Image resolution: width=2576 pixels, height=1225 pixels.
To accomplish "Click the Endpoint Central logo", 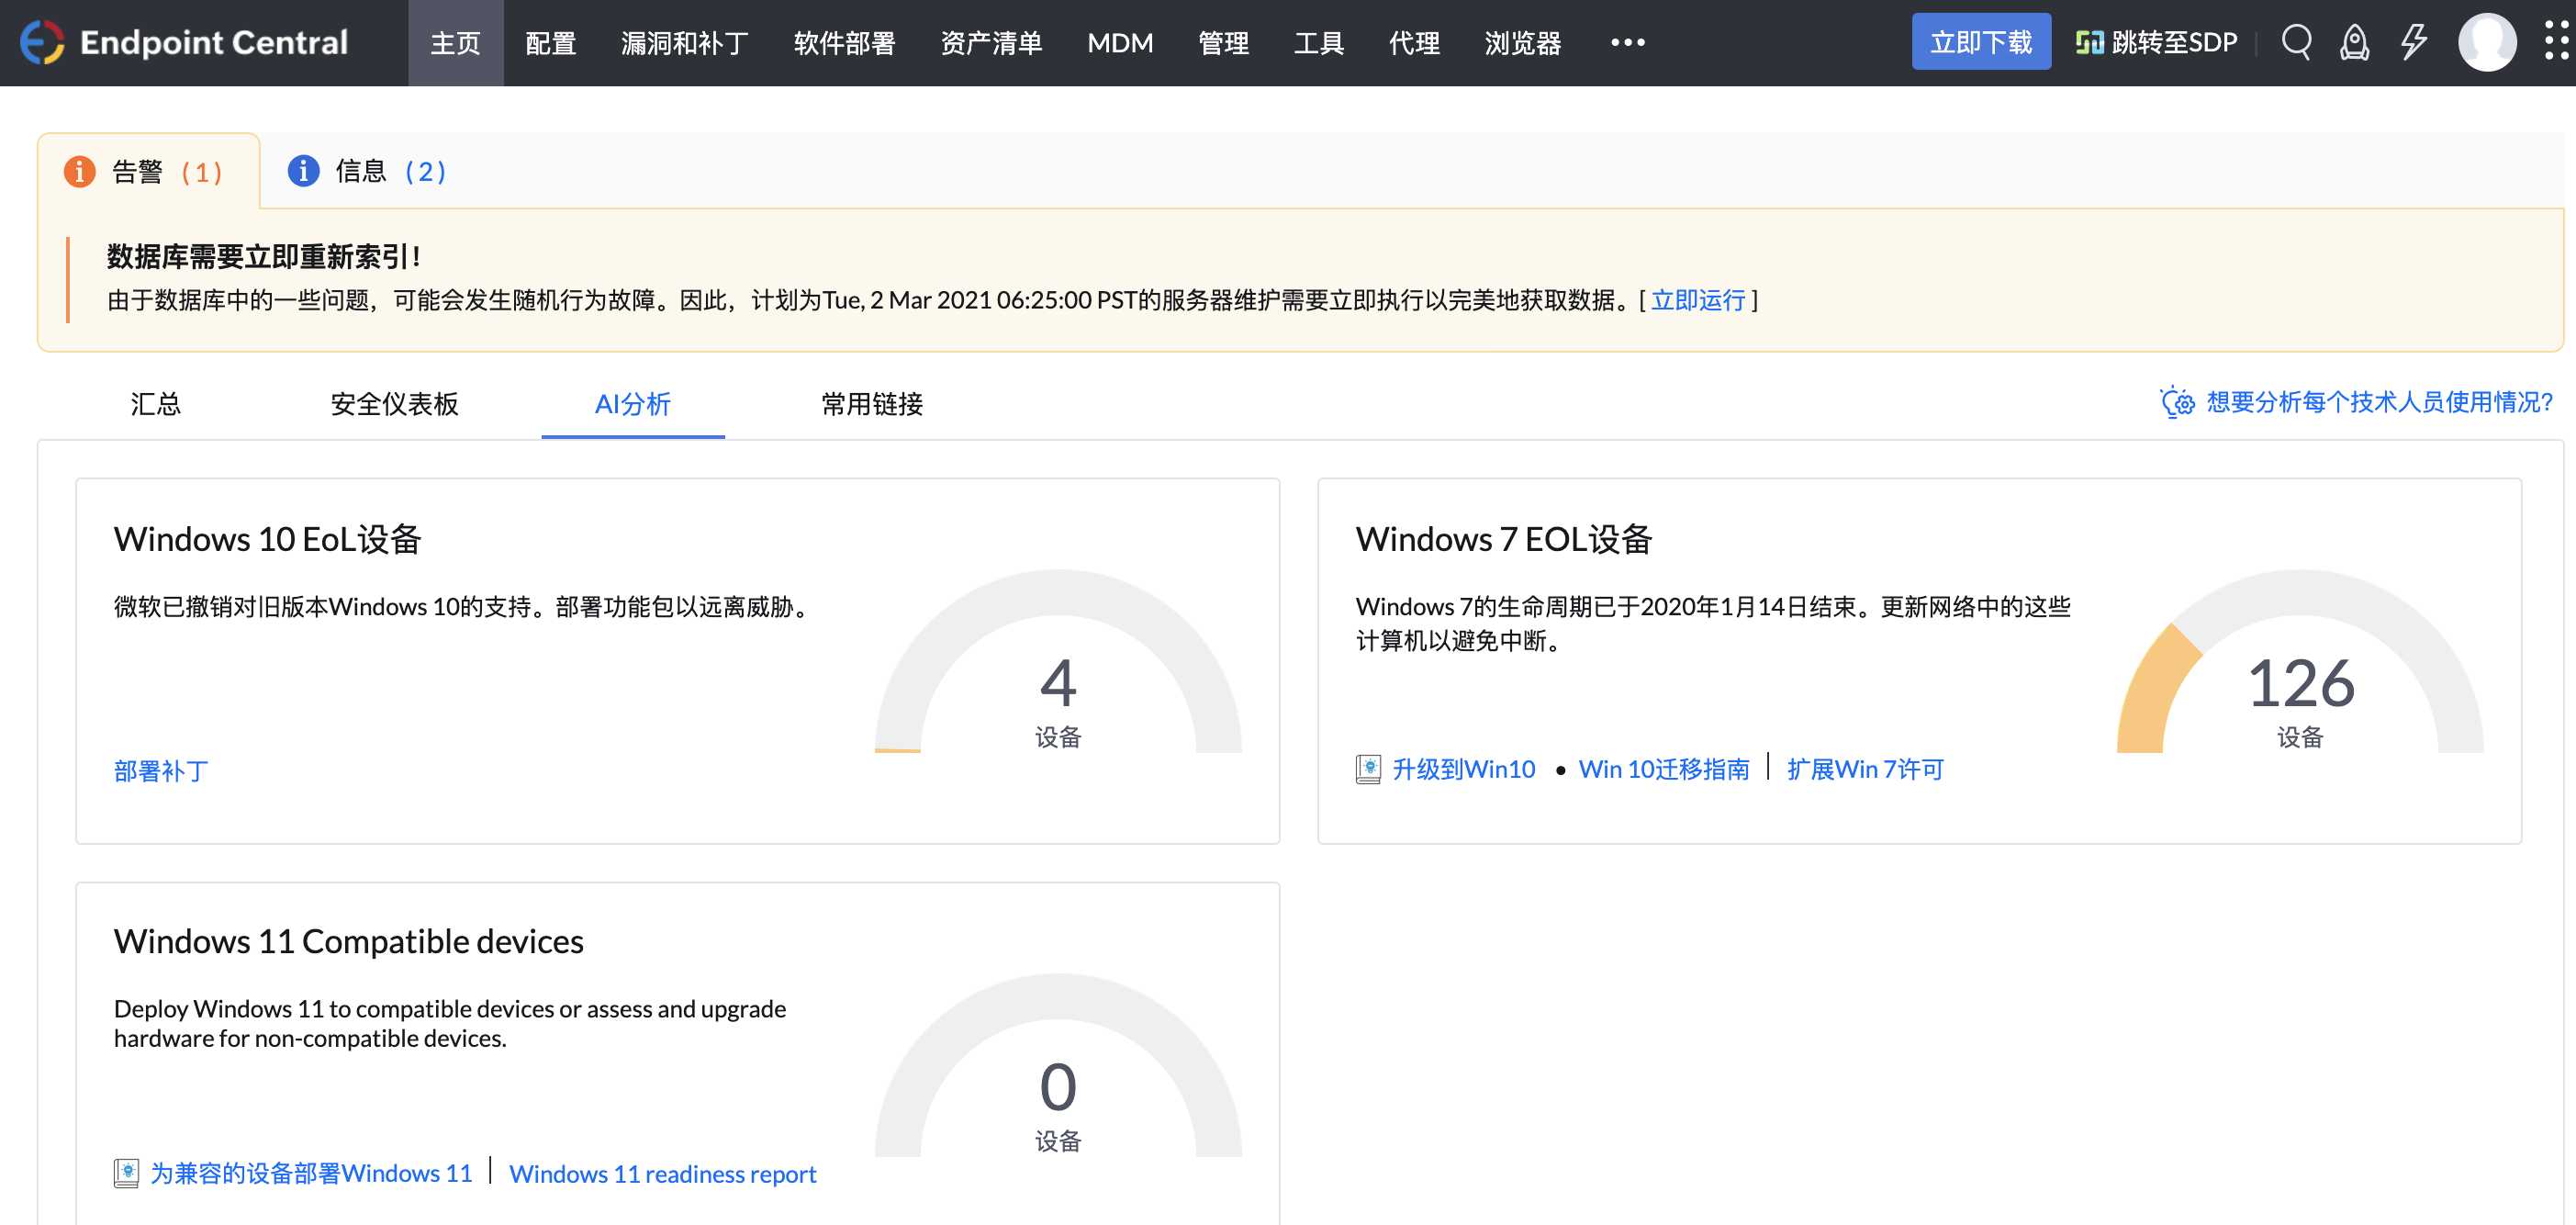I will point(186,42).
